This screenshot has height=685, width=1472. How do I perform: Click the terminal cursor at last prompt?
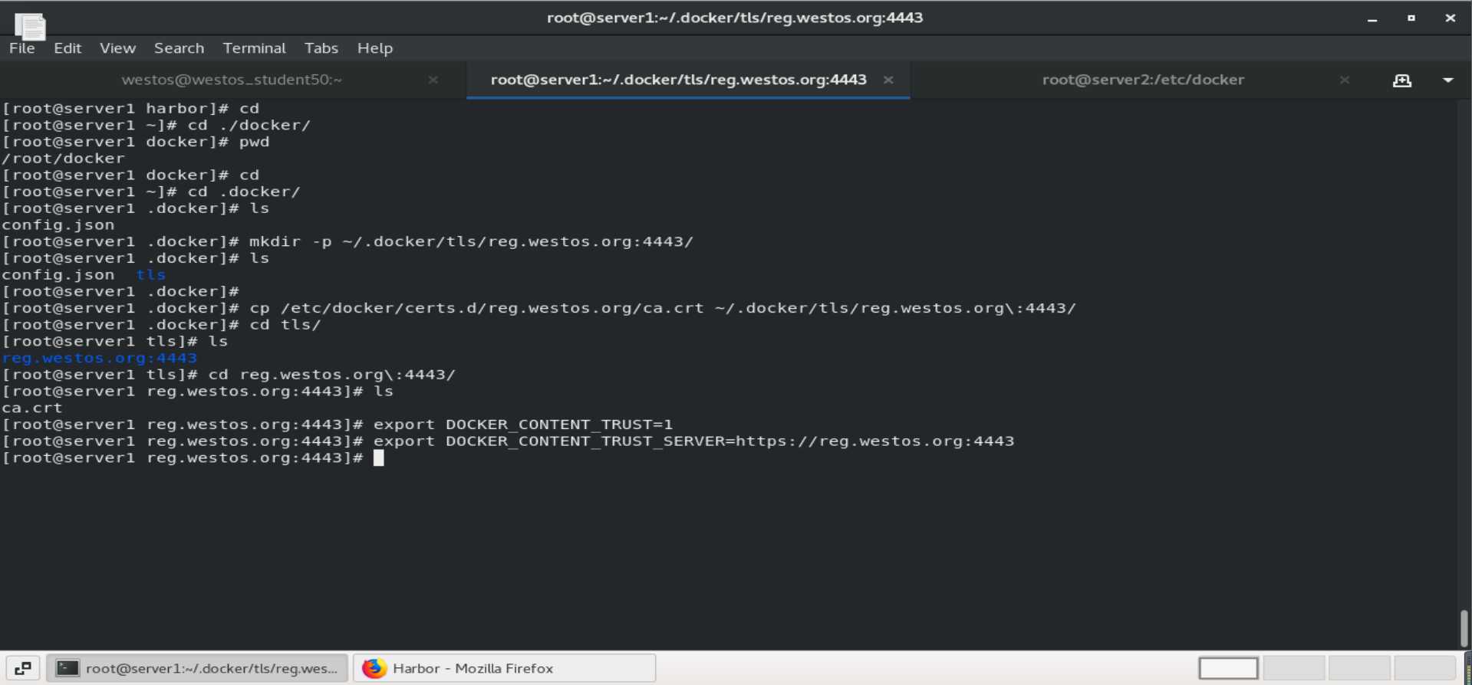tap(378, 458)
